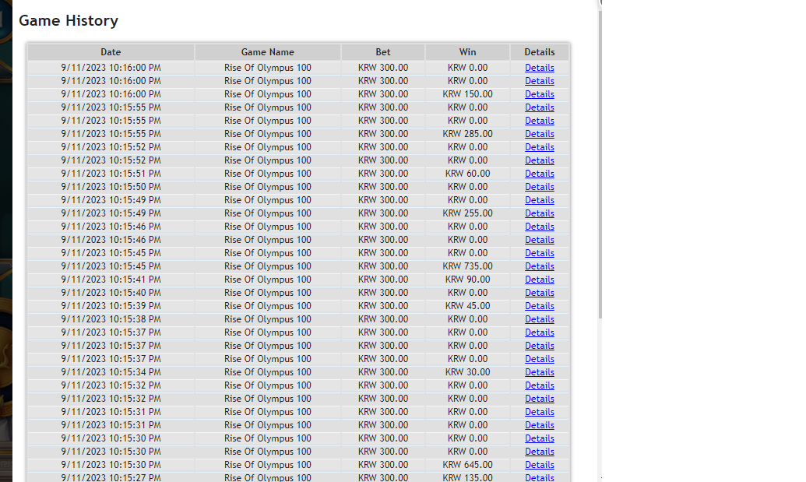Open Details for the KRW 60.00 win

539,174
